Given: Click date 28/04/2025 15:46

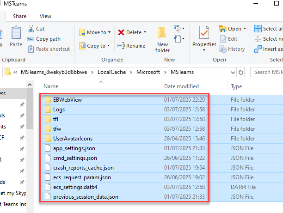Looking at the screenshot, I should coord(185,139).
